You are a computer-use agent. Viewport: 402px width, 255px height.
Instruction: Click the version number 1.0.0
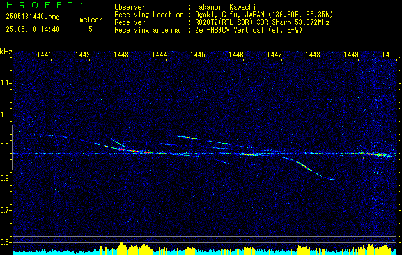tap(87, 6)
